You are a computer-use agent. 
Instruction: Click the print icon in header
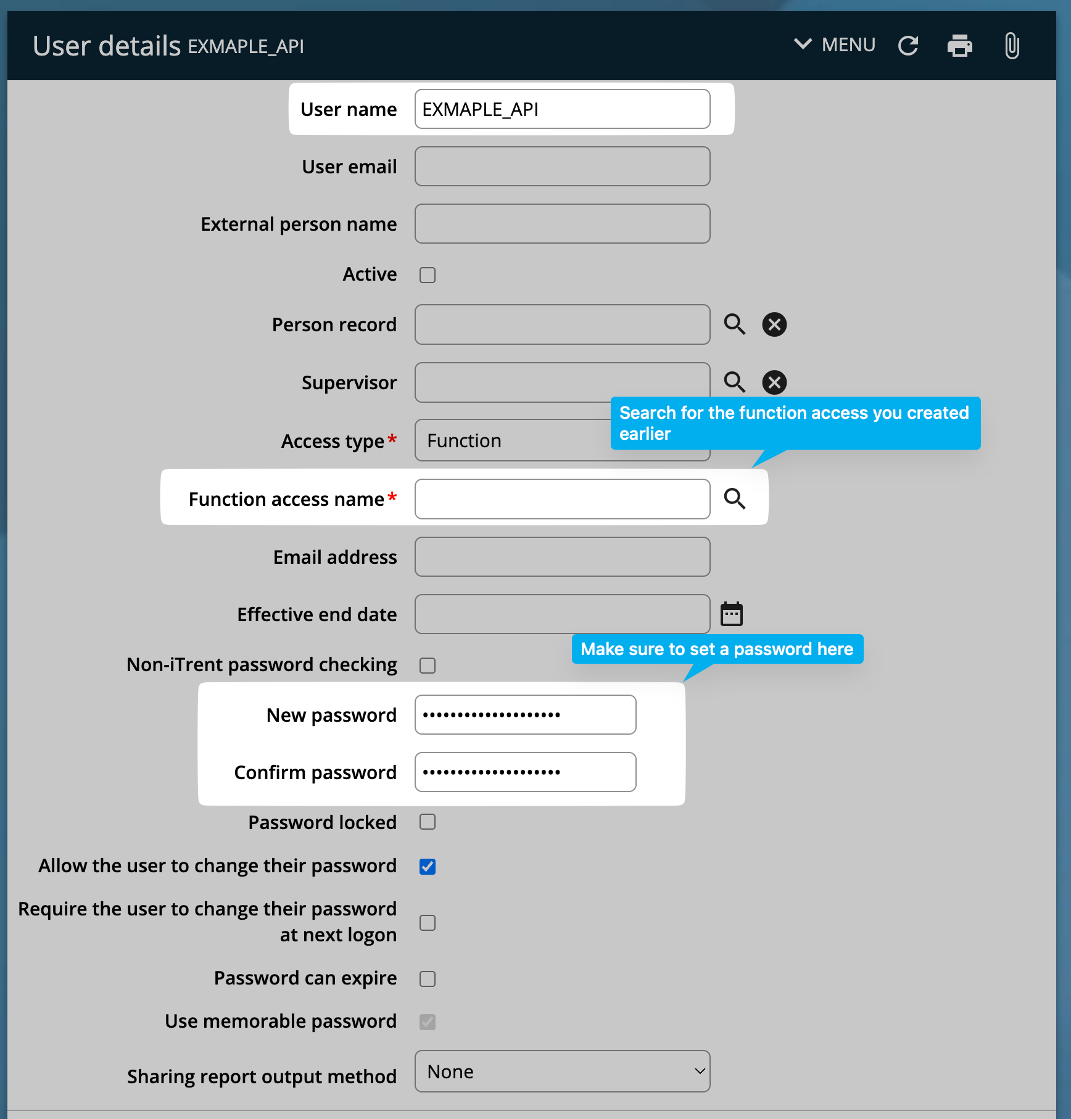coord(959,46)
